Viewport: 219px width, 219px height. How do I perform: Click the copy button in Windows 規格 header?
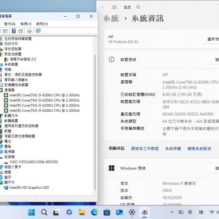(213, 168)
